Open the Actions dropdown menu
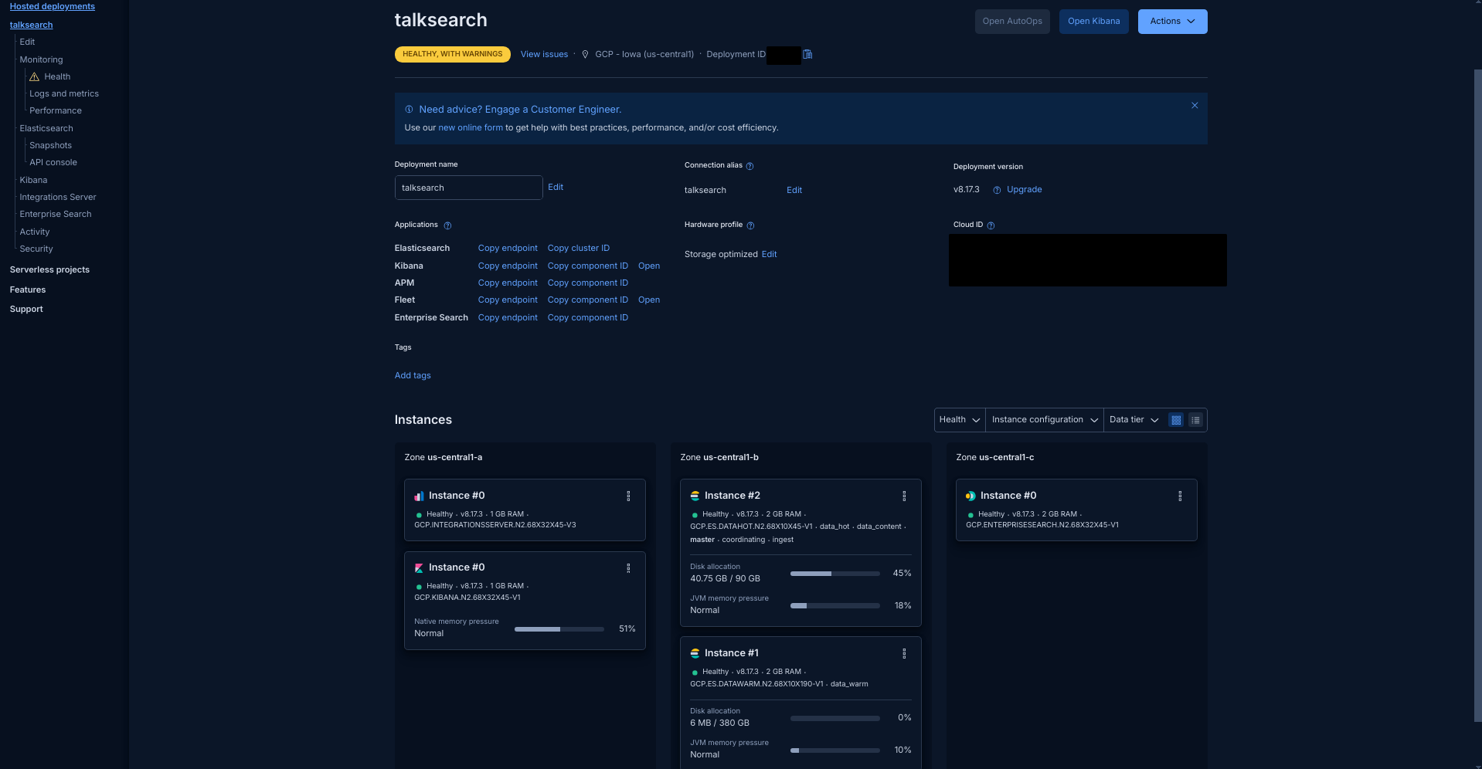 (x=1172, y=22)
